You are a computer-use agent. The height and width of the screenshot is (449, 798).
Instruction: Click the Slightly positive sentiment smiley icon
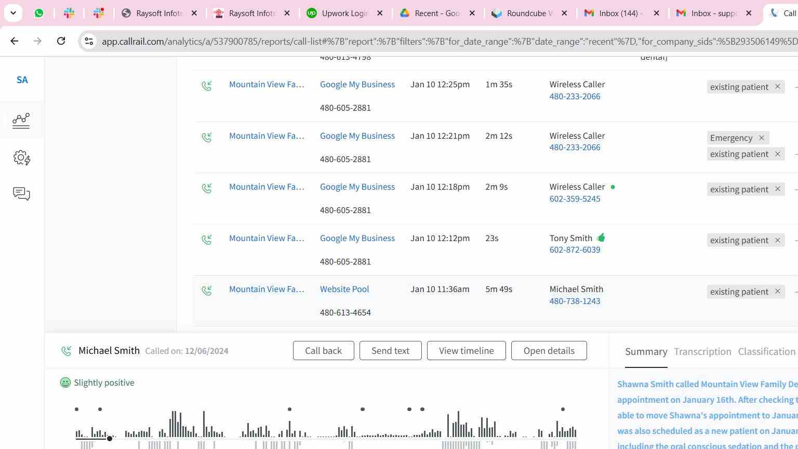pos(65,382)
